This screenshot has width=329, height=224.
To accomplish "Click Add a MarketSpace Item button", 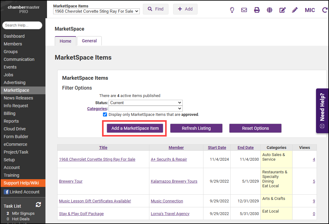I will tap(135, 128).
